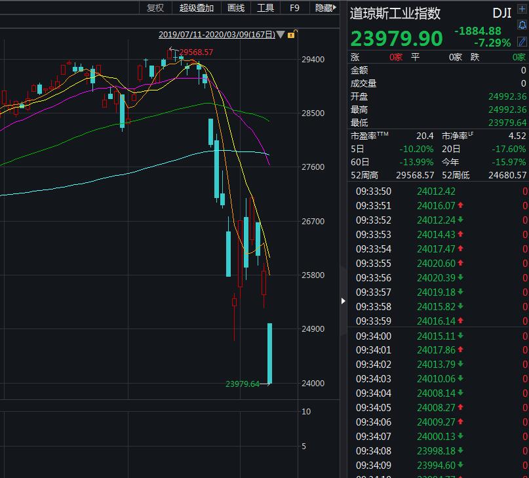Image resolution: width=529 pixels, height=478 pixels.
Task: Open the 超级叠加 overlay option
Action: (196, 8)
